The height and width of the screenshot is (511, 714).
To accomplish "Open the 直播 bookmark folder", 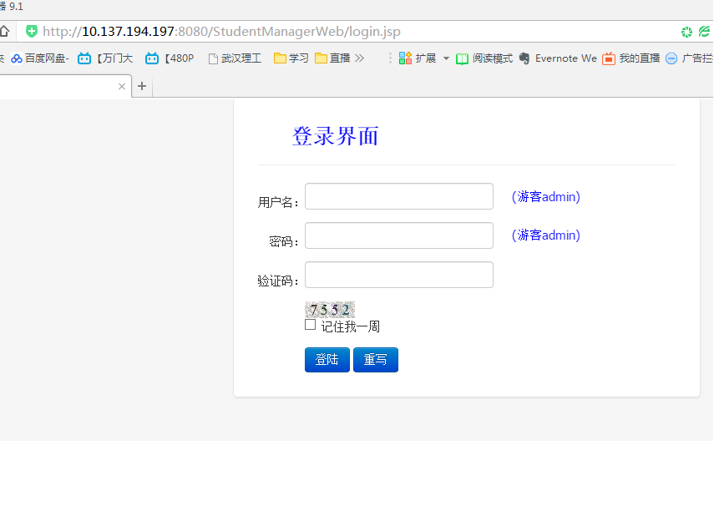I will pos(332,58).
